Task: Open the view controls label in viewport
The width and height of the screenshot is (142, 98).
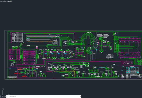Action: point(4,1)
